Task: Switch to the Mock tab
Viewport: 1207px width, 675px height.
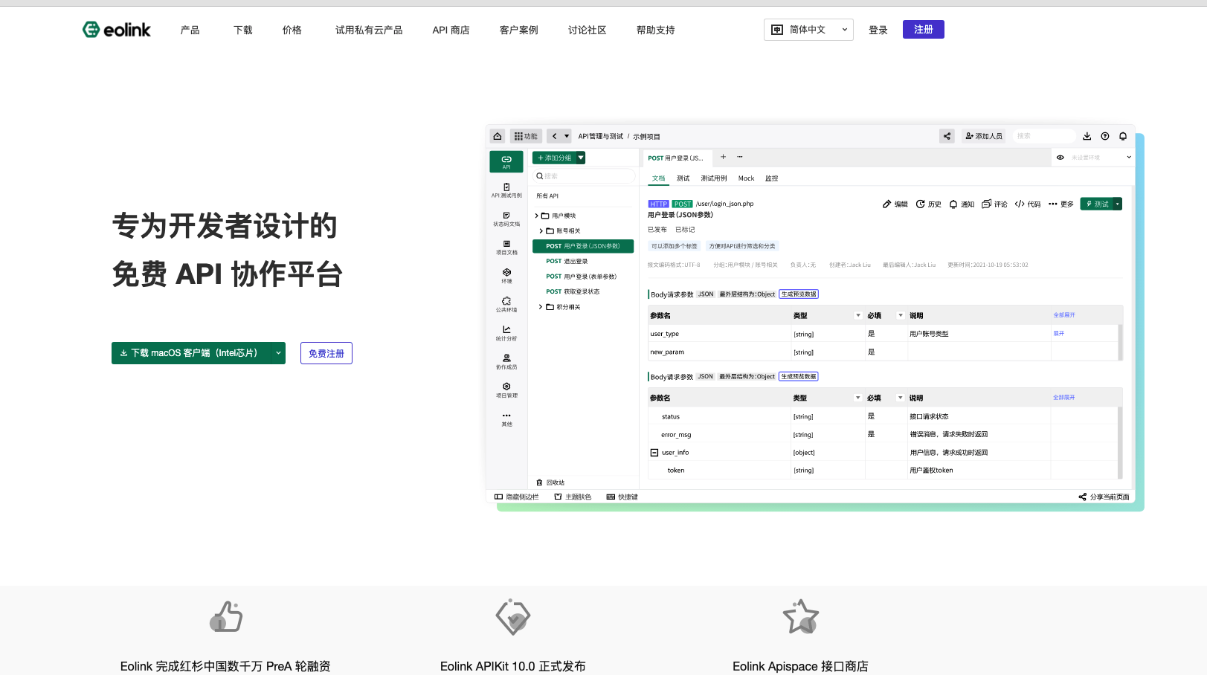Action: 746,178
